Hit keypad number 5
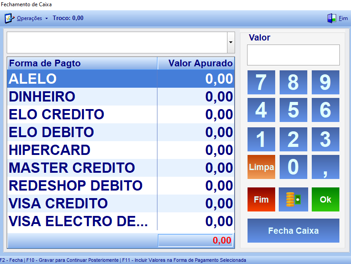 pos(293,110)
